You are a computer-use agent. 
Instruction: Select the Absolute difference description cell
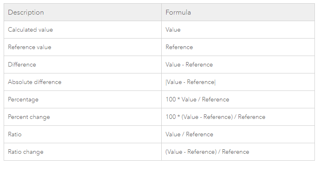coord(35,82)
